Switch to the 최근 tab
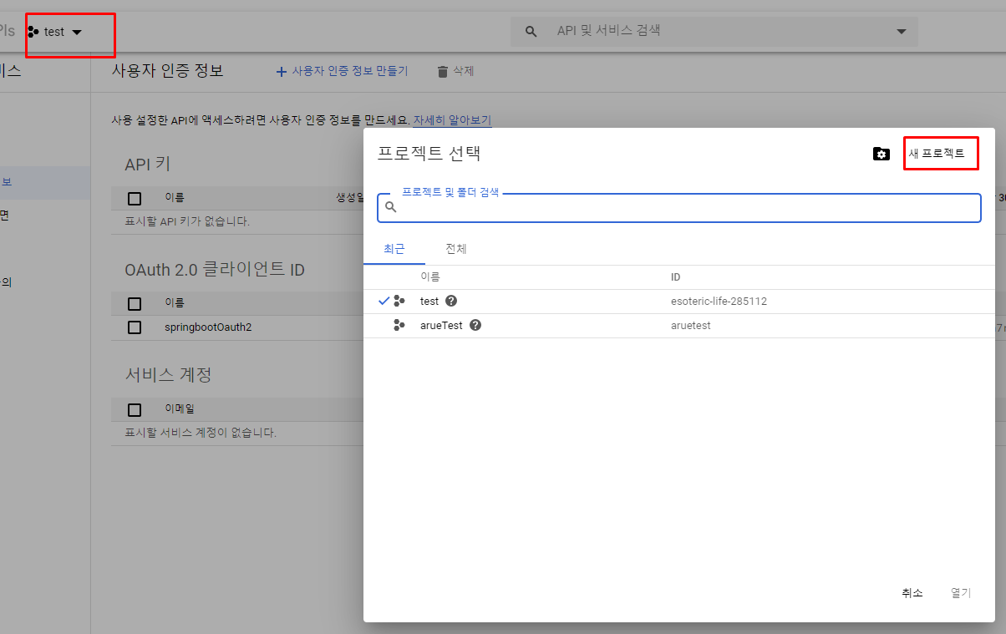Image resolution: width=1006 pixels, height=634 pixels. coord(394,249)
